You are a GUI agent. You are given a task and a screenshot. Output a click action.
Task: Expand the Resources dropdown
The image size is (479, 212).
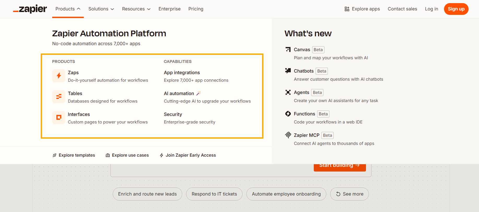coord(136,9)
